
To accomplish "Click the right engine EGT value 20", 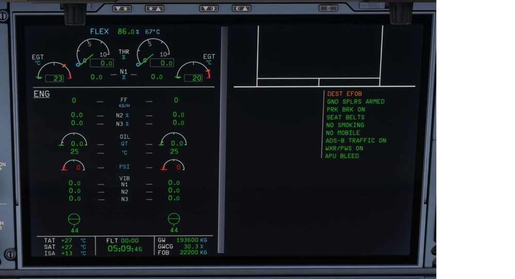I will coord(193,78).
